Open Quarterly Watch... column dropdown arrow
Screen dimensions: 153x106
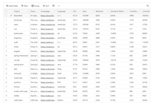click(127, 11)
